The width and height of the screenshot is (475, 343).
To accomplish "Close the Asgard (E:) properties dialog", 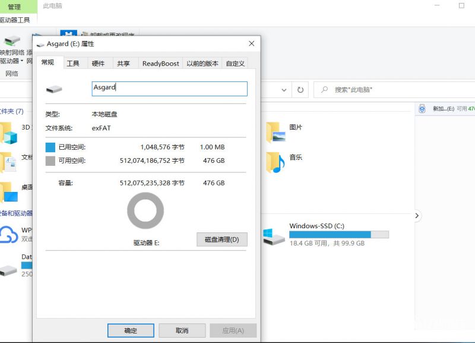I will click(x=251, y=43).
